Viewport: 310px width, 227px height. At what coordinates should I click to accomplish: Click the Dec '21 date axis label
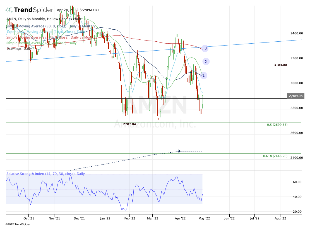(79, 218)
